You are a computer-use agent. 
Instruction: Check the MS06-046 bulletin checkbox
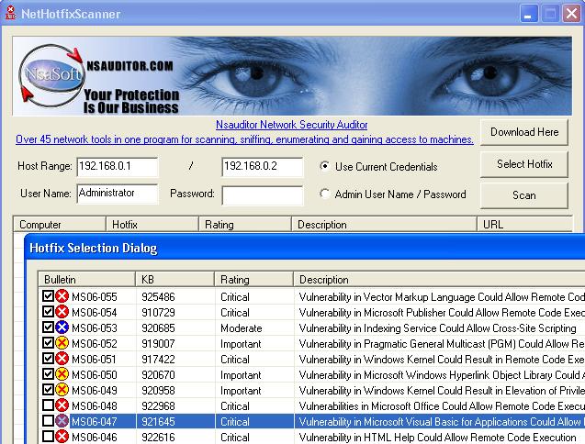(48, 436)
